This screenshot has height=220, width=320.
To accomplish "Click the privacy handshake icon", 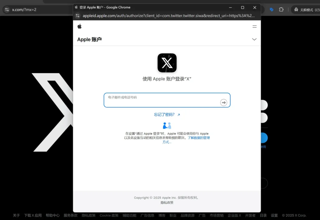I will click(x=167, y=125).
